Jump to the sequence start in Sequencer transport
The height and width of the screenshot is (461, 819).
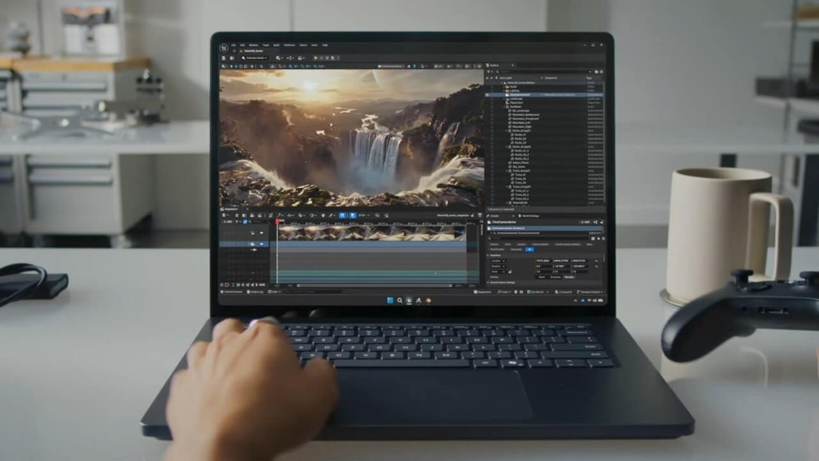238,285
